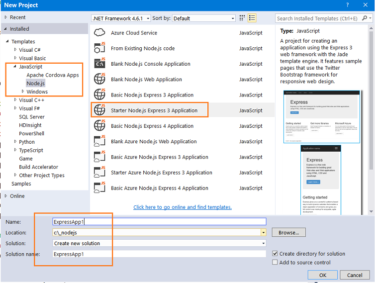Collapse the Installed section
The width and height of the screenshot is (375, 283).
[x=5, y=29]
